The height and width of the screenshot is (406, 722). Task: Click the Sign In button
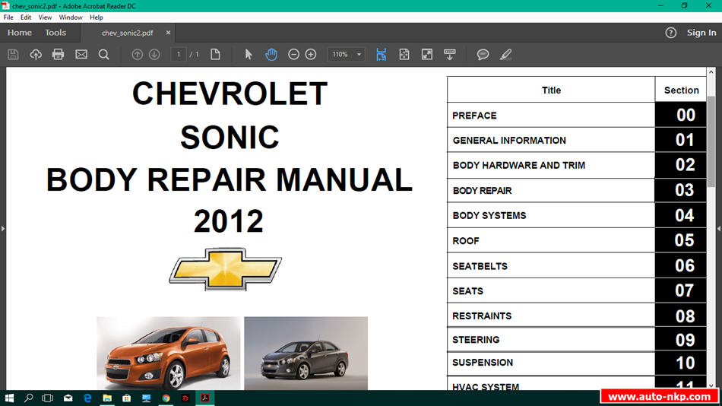tap(701, 33)
